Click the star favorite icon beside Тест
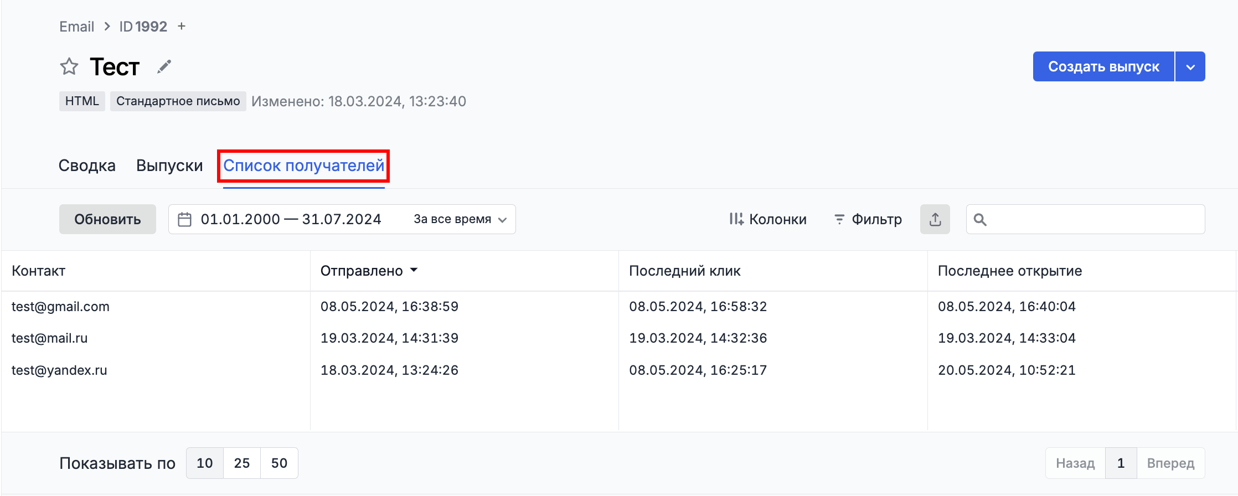1238x496 pixels. [69, 67]
